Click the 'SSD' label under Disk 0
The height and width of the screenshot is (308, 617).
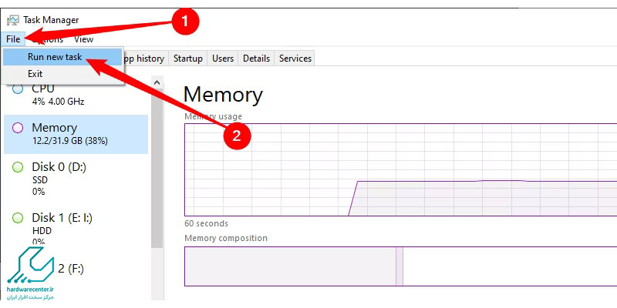(40, 180)
